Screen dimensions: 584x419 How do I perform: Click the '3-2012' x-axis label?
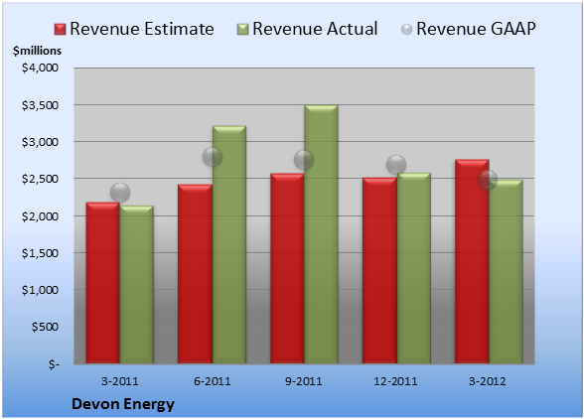pos(488,381)
